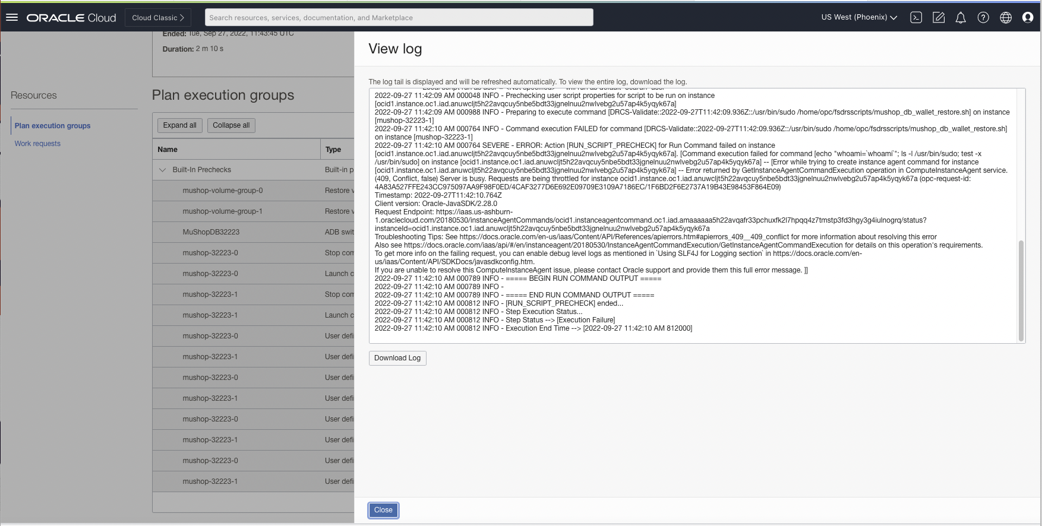Viewport: 1042px width, 526px height.
Task: Open the language globe menu
Action: (x=1006, y=18)
